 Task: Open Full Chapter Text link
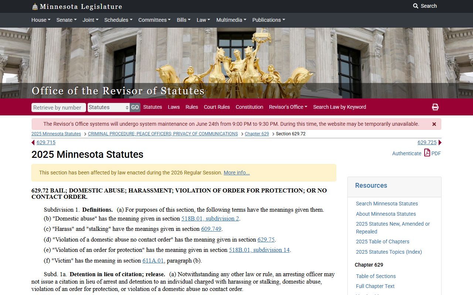point(375,286)
